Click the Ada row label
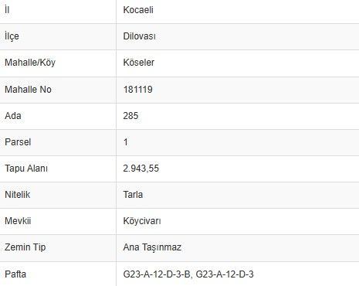The image size is (359, 286). [x=13, y=116]
